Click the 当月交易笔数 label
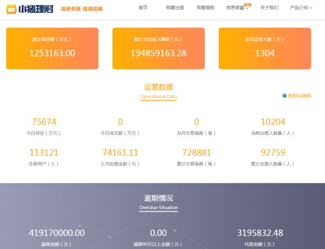325x249 pixels. [196, 133]
